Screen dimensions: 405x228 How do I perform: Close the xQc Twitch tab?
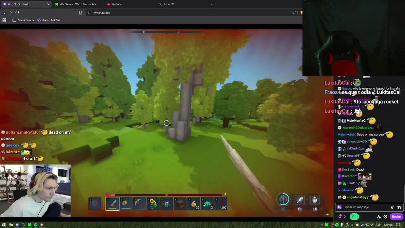point(48,4)
